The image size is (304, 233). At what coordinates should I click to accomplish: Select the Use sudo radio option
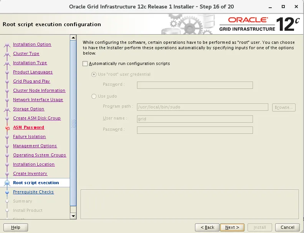pyautogui.click(x=94, y=96)
